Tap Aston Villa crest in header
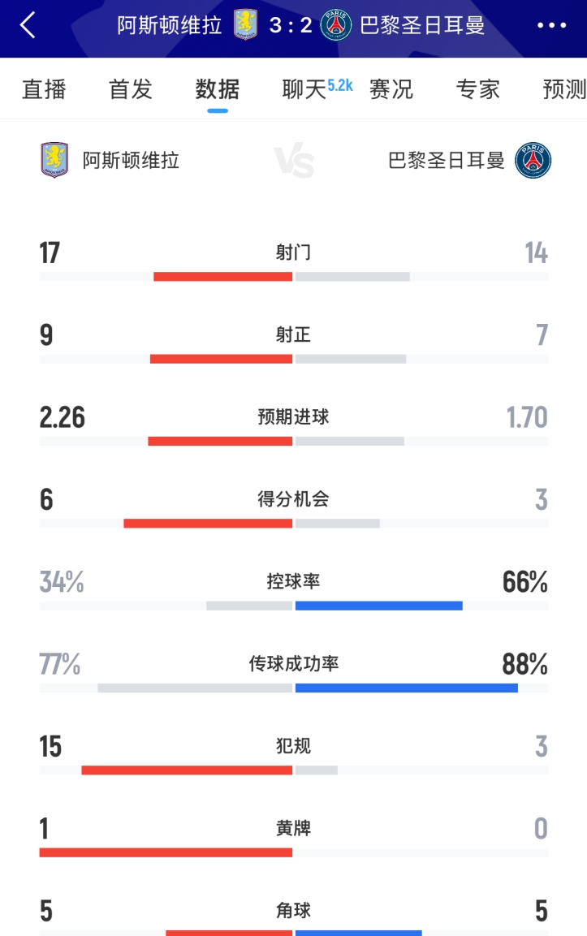The image size is (587, 936). (x=245, y=25)
